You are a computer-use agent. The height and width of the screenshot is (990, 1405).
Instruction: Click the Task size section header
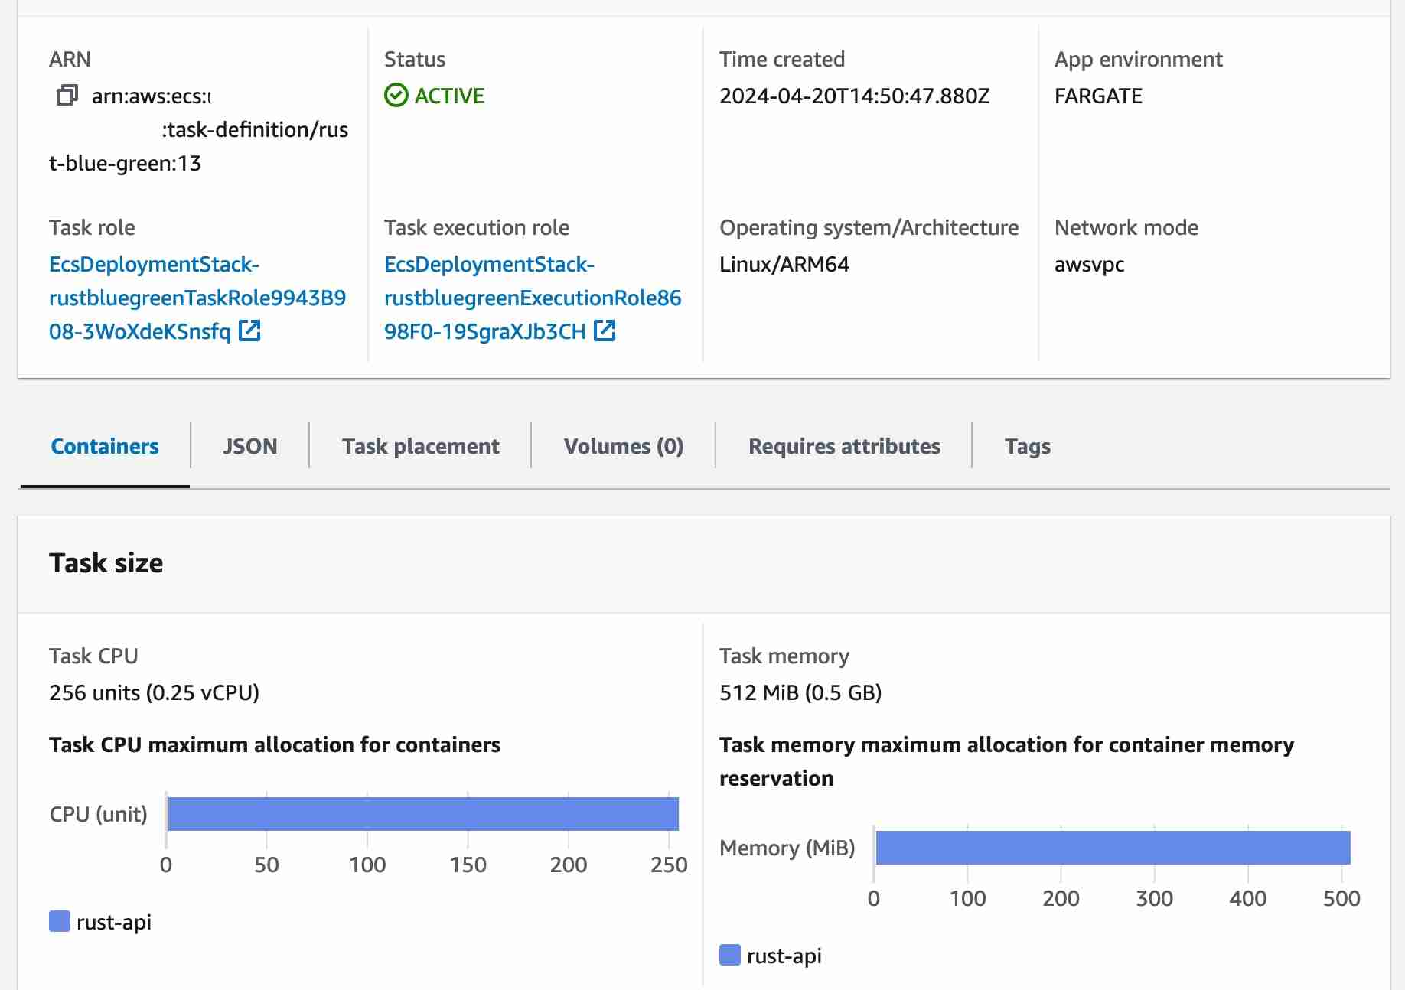[106, 563]
